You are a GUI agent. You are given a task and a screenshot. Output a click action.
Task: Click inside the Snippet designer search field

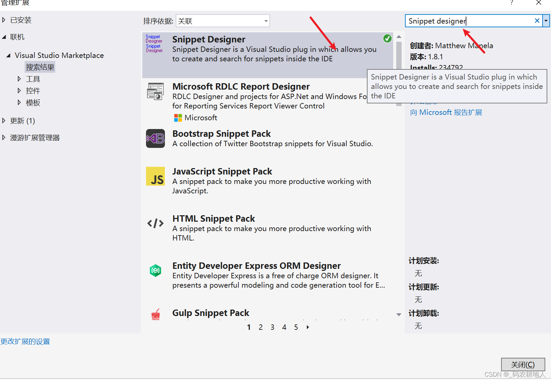coord(469,21)
